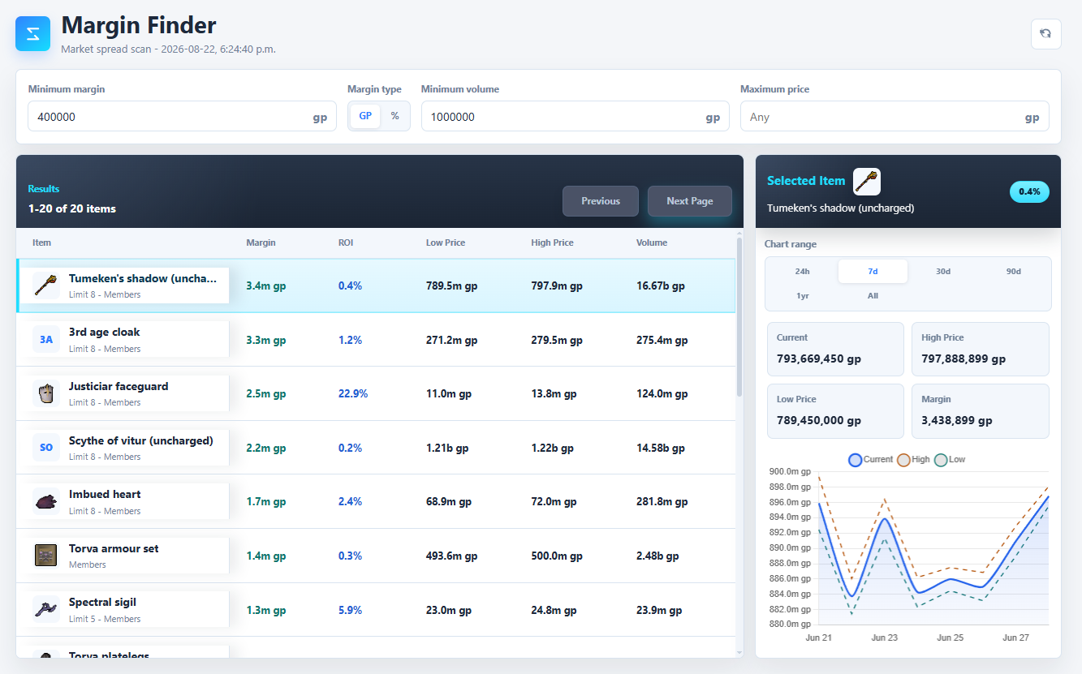This screenshot has width=1082, height=674.
Task: Select the Imbued heart row name
Action: point(105,494)
